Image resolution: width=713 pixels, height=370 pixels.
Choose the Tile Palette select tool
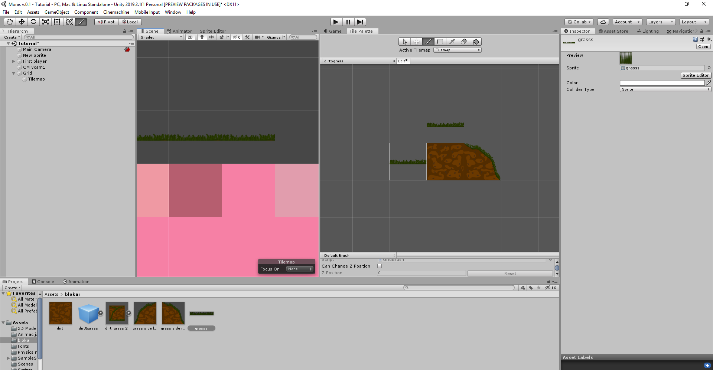(x=405, y=42)
